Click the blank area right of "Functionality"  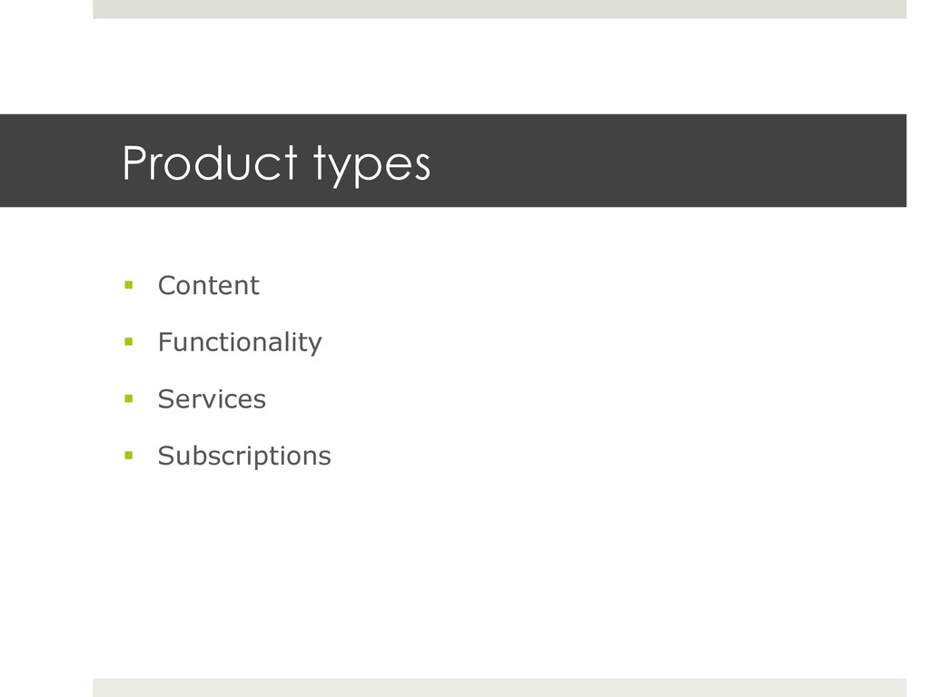click(x=611, y=342)
